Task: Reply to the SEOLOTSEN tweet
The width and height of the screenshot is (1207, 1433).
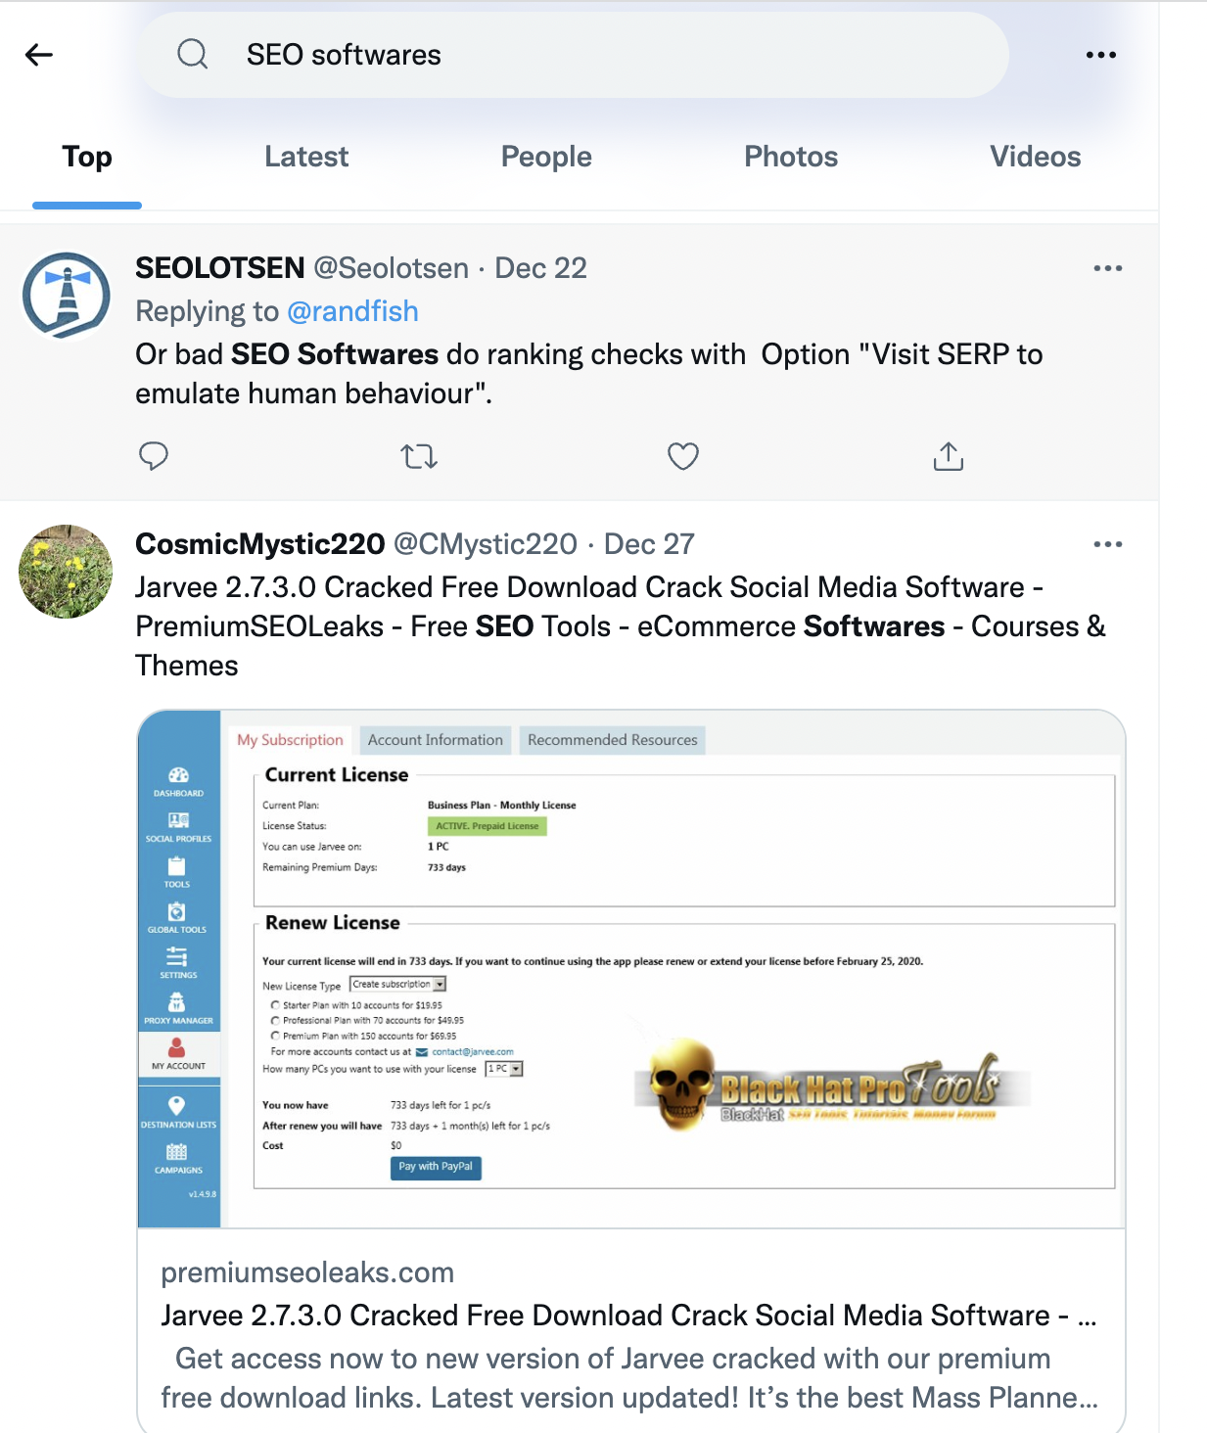Action: tap(154, 456)
